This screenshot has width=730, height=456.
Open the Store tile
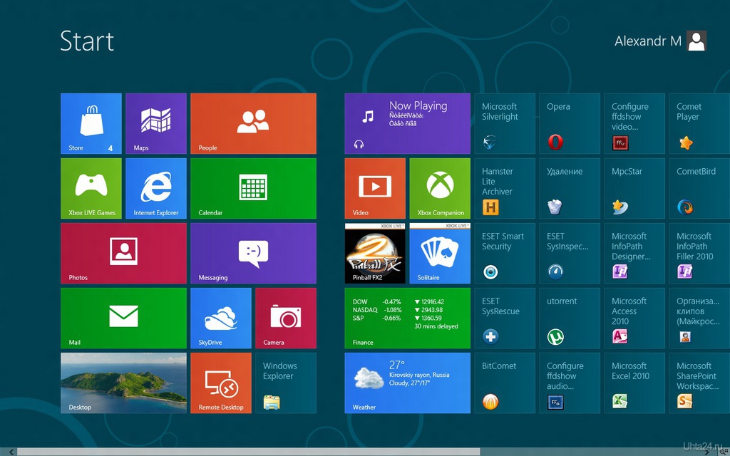tap(91, 123)
